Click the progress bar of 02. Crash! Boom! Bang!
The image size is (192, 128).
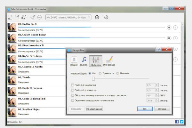pos(92,38)
